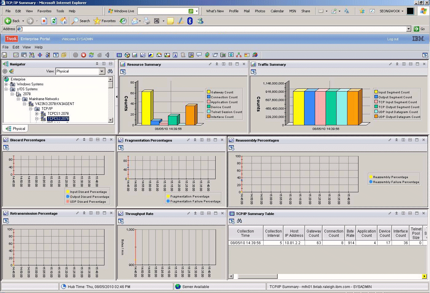The width and height of the screenshot is (430, 293).
Task: Open the Tivoli File menu
Action: point(6,47)
